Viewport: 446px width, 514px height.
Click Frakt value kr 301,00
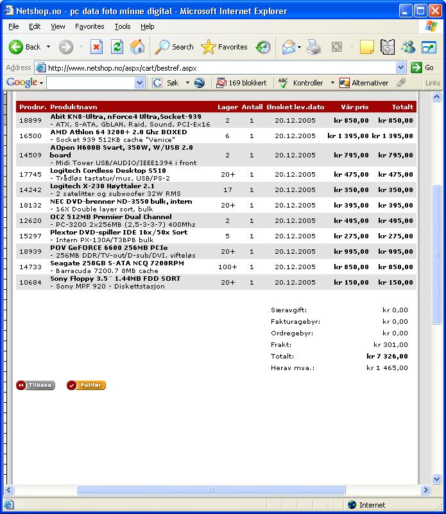(x=391, y=345)
